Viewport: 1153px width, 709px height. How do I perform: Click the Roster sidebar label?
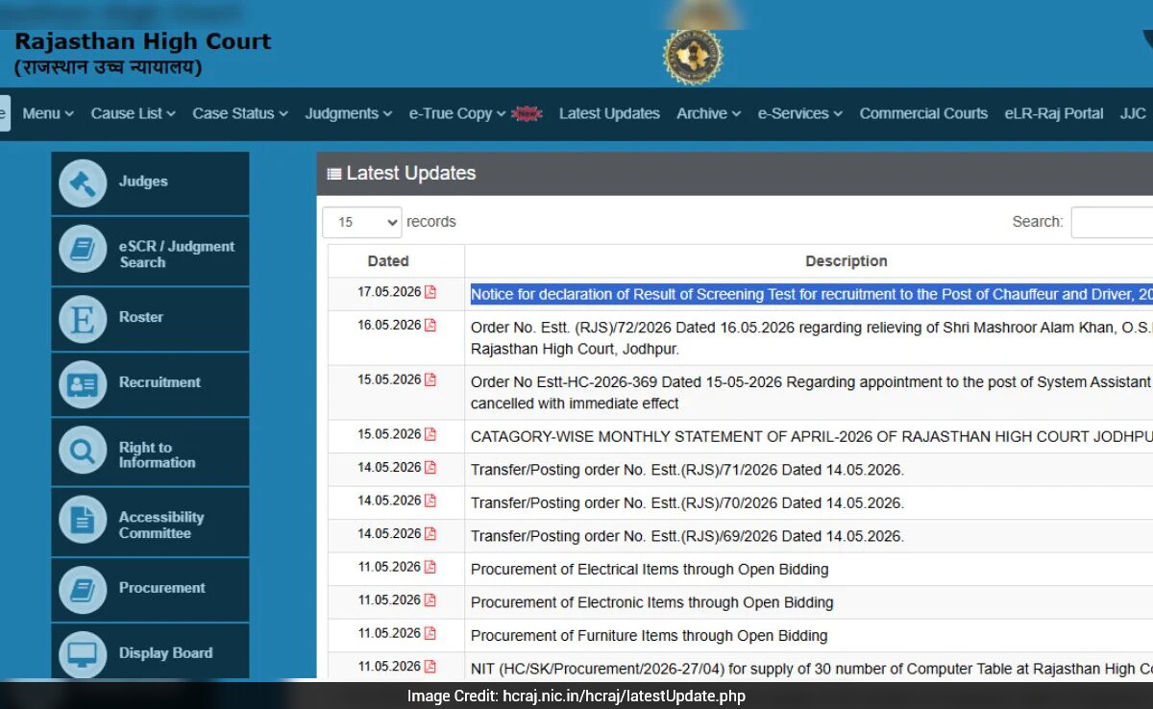(x=141, y=317)
